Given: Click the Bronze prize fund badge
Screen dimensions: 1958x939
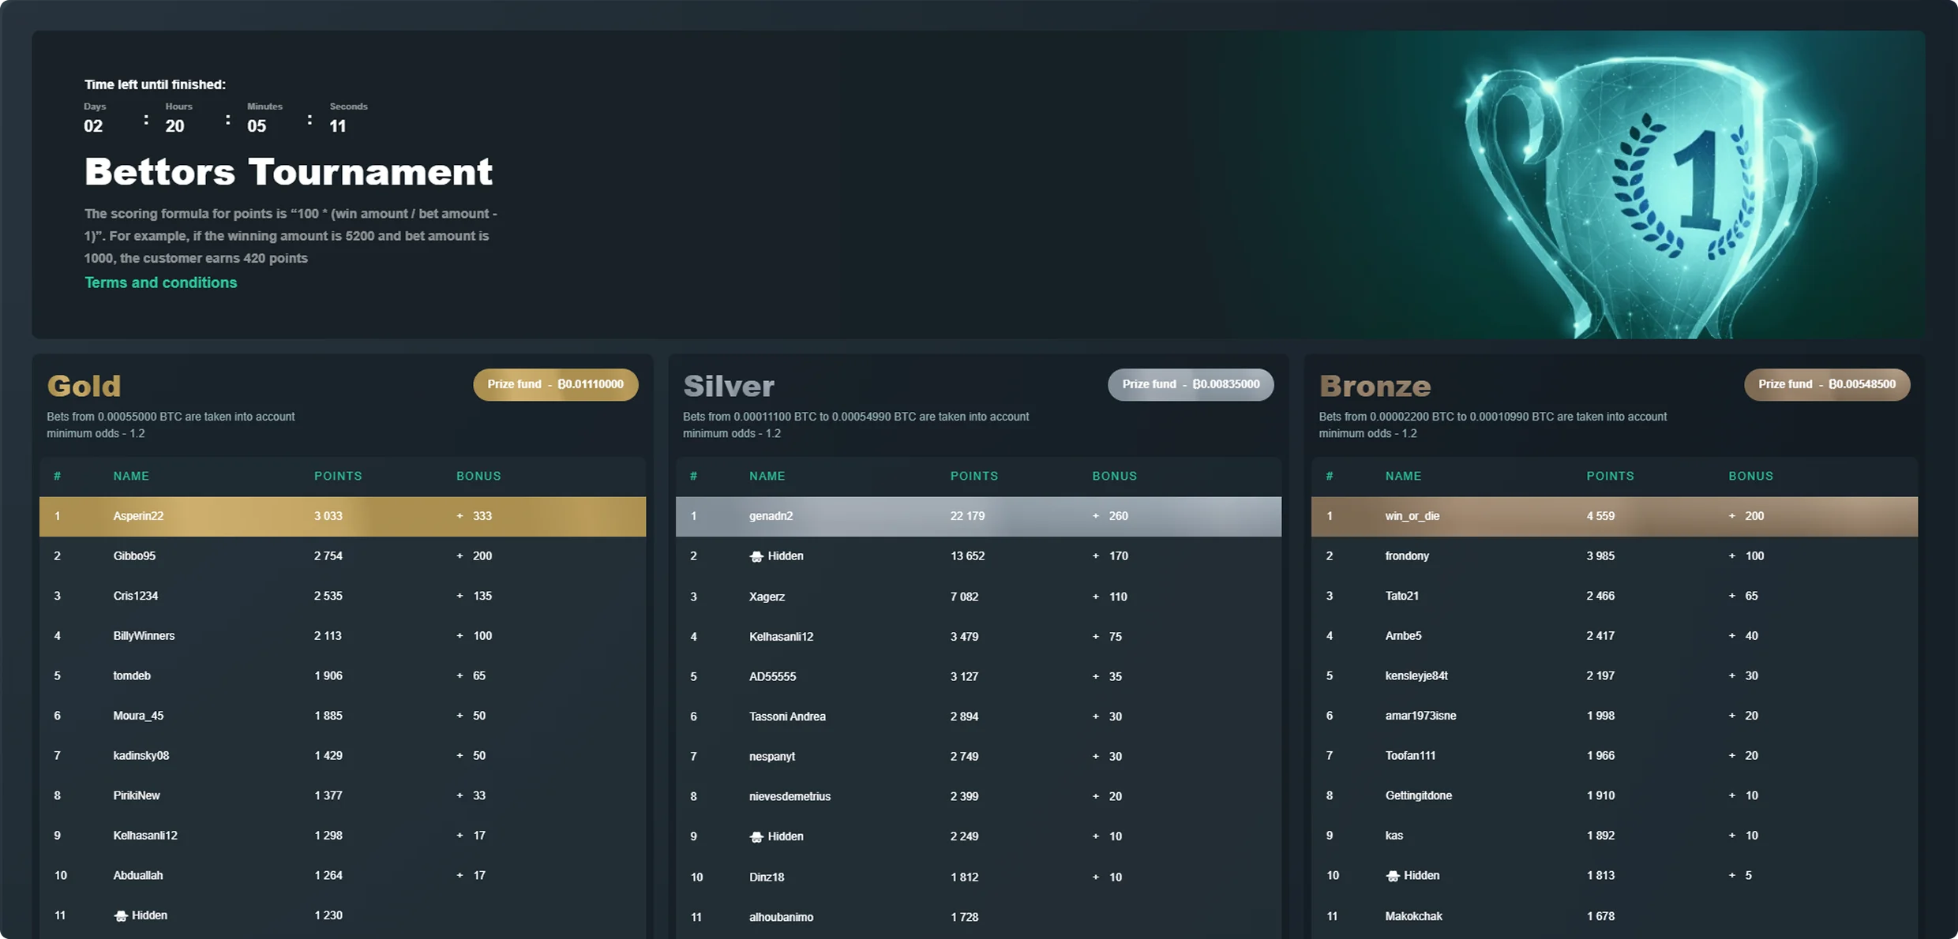Looking at the screenshot, I should [1826, 385].
